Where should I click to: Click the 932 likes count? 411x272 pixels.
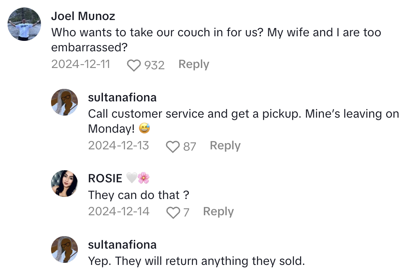(x=154, y=65)
